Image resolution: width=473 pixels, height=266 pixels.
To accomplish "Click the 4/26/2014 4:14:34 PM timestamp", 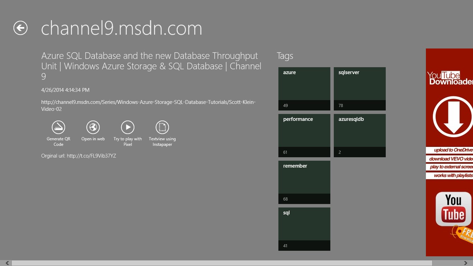I will [65, 90].
